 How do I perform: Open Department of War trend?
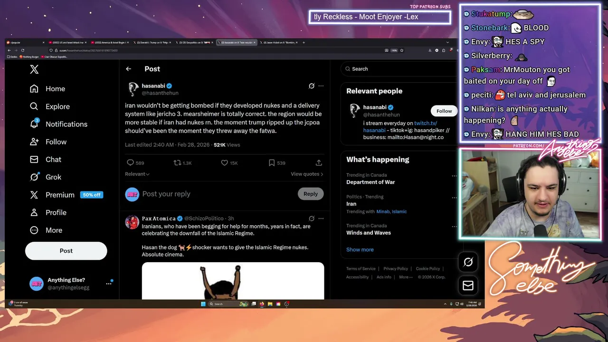[x=370, y=182]
